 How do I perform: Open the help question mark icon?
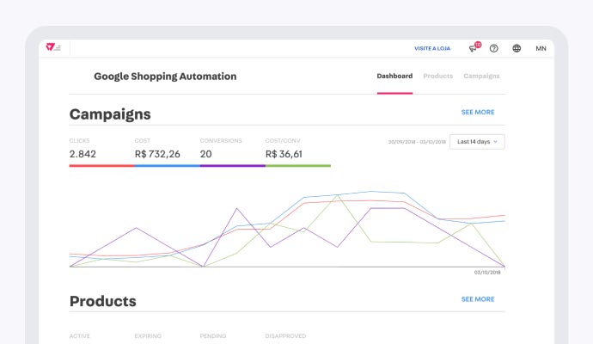pos(493,48)
